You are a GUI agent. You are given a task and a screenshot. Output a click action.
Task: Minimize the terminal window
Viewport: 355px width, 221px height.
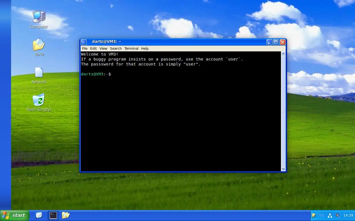[269, 42]
